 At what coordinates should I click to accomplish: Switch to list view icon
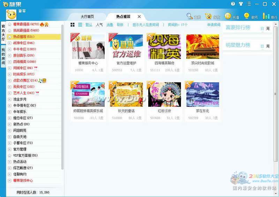[80, 25]
